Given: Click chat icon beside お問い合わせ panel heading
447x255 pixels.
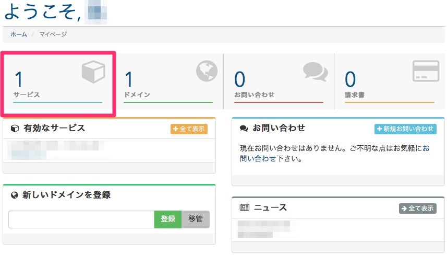Looking at the screenshot, I should pyautogui.click(x=244, y=129).
